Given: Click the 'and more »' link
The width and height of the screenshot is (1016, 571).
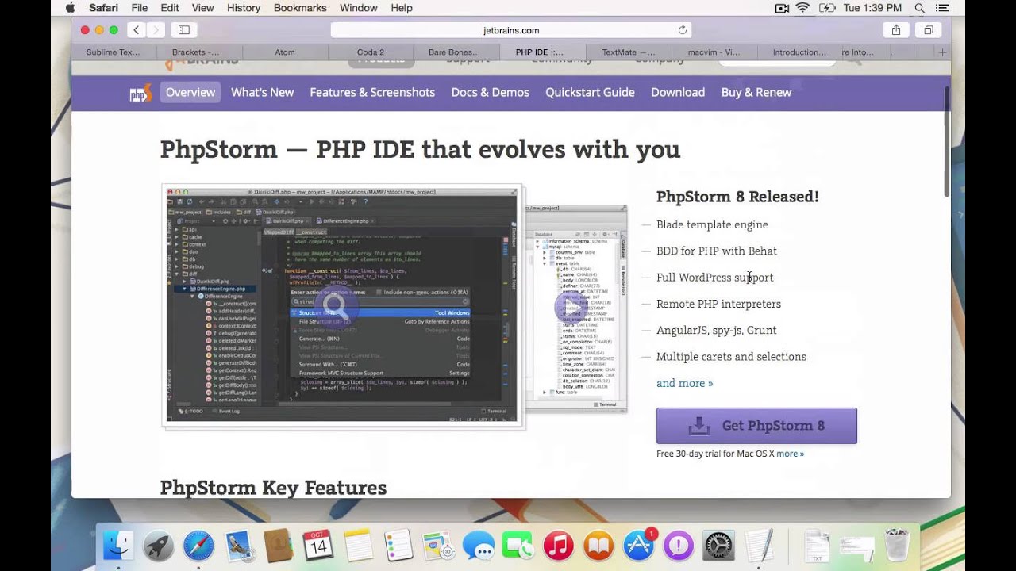Looking at the screenshot, I should [684, 383].
